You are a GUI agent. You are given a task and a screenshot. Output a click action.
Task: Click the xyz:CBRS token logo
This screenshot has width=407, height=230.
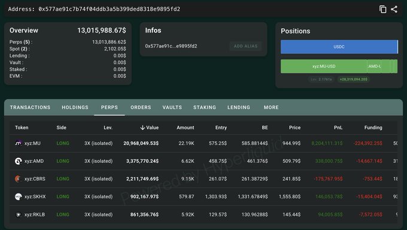(17, 179)
